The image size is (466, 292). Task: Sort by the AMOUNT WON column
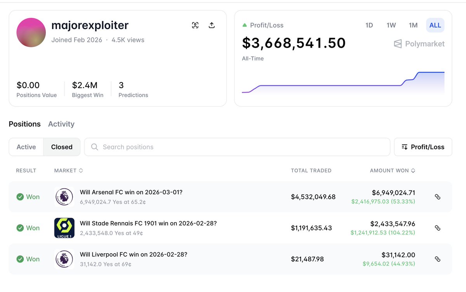point(392,171)
